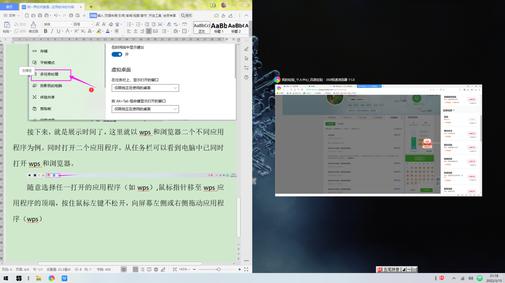
Task: Toggle the 在时间线中显示建议 switch
Action: 117,54
